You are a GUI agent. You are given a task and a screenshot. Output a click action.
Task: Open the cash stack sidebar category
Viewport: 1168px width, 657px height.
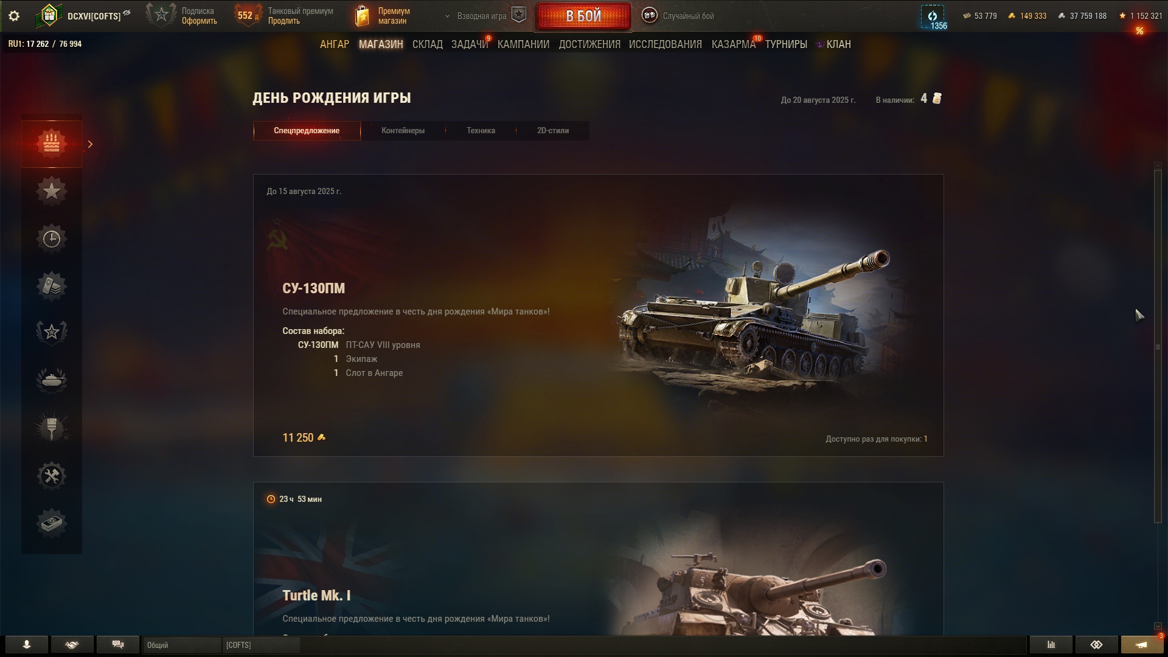(x=52, y=523)
